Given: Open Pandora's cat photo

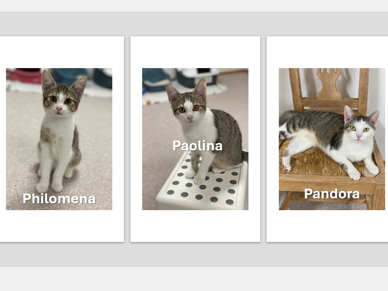Looking at the screenshot, I should (332, 139).
